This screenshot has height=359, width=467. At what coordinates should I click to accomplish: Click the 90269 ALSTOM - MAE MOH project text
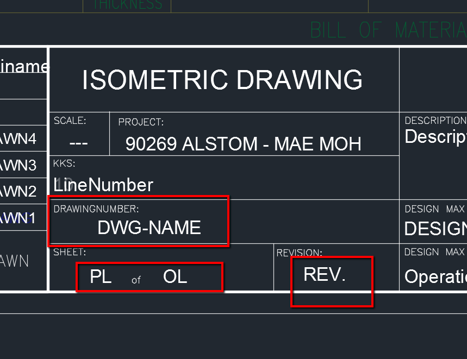click(244, 144)
